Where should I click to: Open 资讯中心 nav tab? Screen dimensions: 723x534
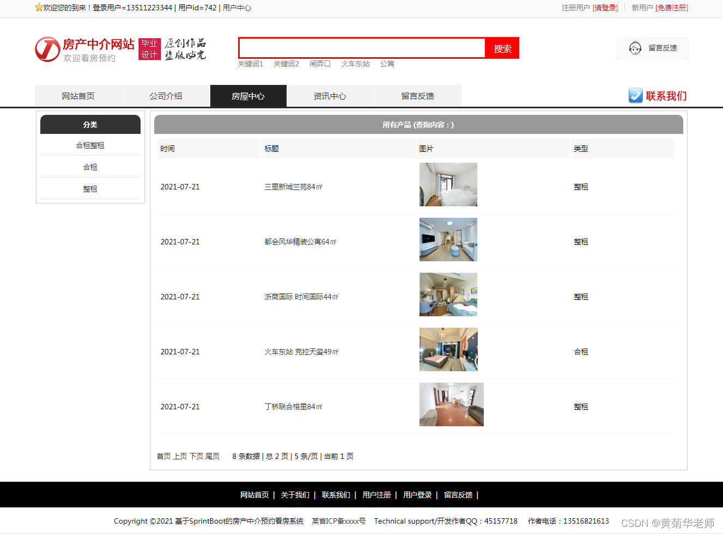330,96
